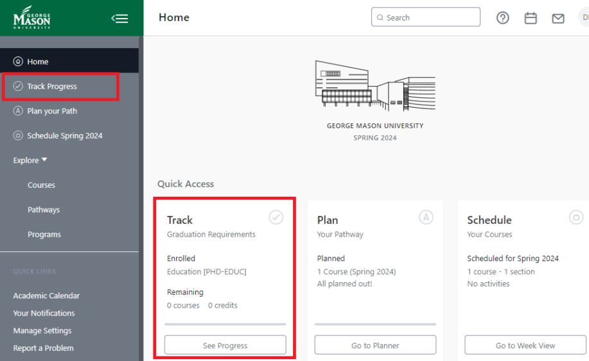Image resolution: width=589 pixels, height=361 pixels.
Task: Go to Plan your Path
Action: (51, 111)
